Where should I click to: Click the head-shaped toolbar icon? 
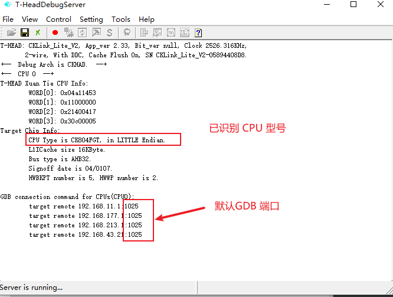(127, 32)
